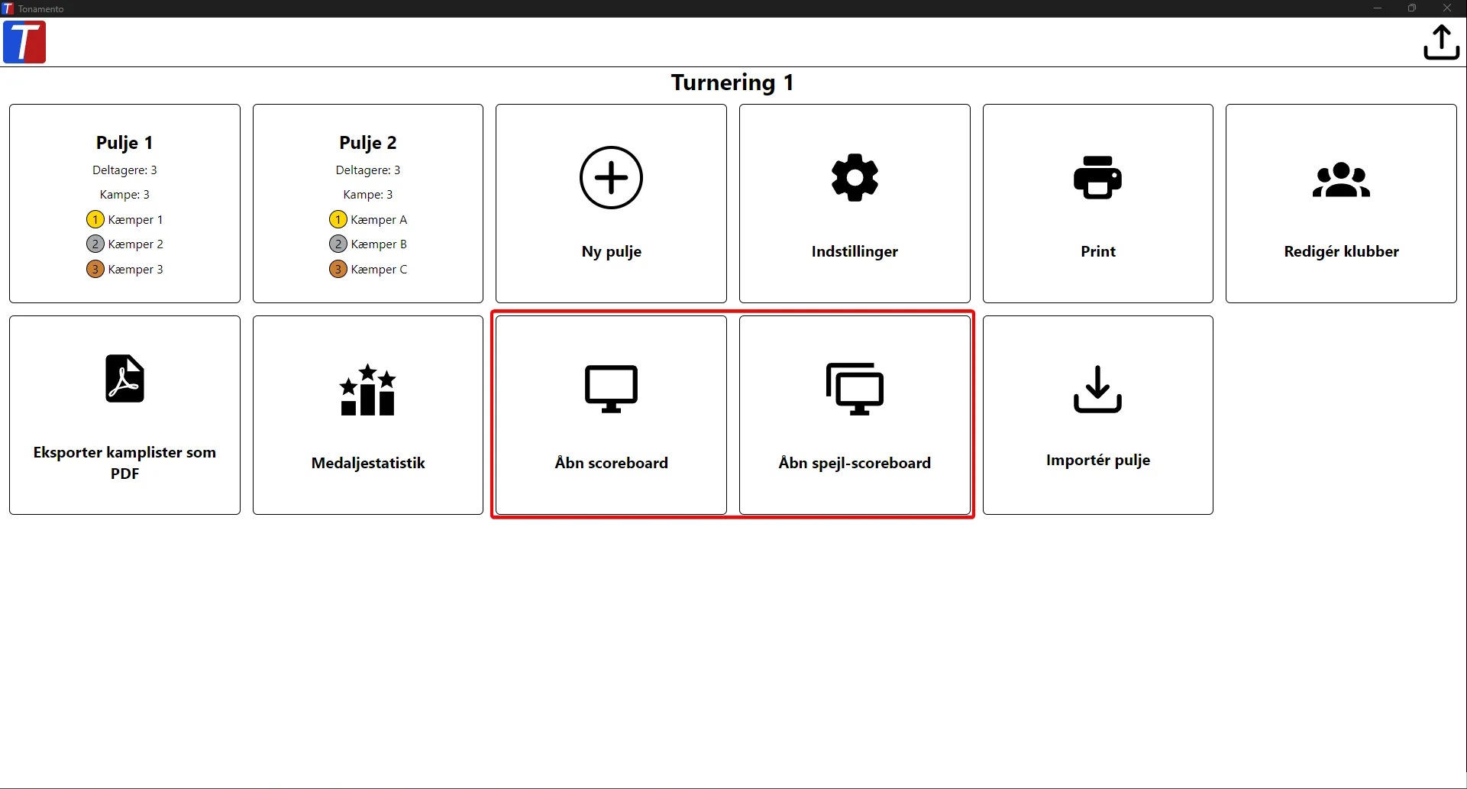Click the Indstillinger label
This screenshot has width=1467, height=789.
855,251
